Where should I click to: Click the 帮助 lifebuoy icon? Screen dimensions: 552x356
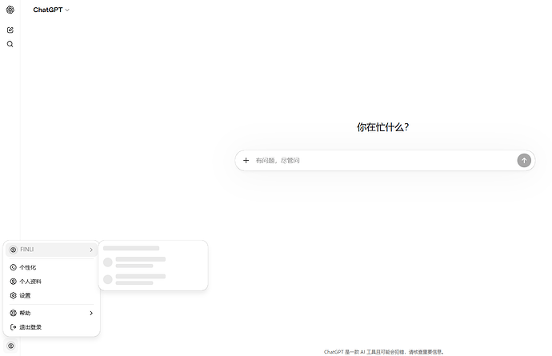coord(13,313)
